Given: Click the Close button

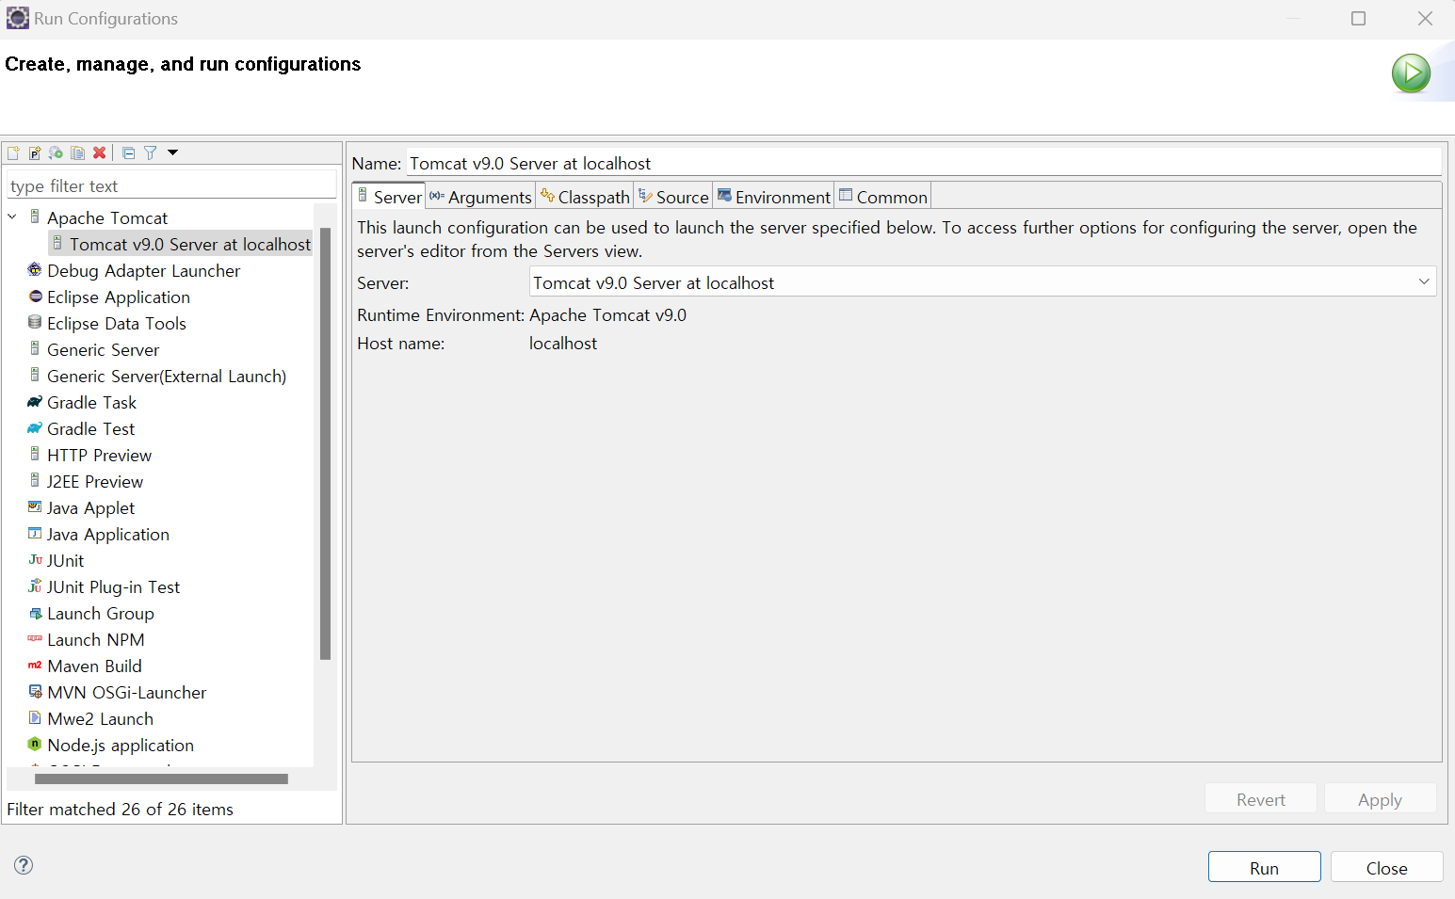Looking at the screenshot, I should [1386, 868].
